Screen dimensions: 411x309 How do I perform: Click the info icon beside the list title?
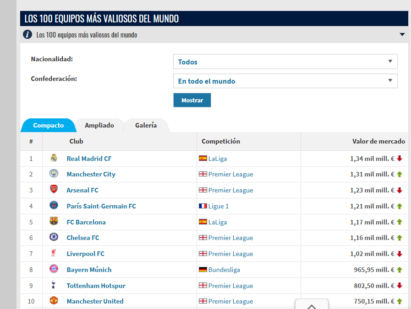(27, 34)
